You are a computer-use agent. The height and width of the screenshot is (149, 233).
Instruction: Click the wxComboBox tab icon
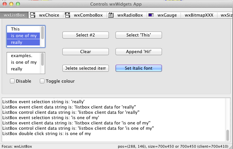[x=67, y=15]
